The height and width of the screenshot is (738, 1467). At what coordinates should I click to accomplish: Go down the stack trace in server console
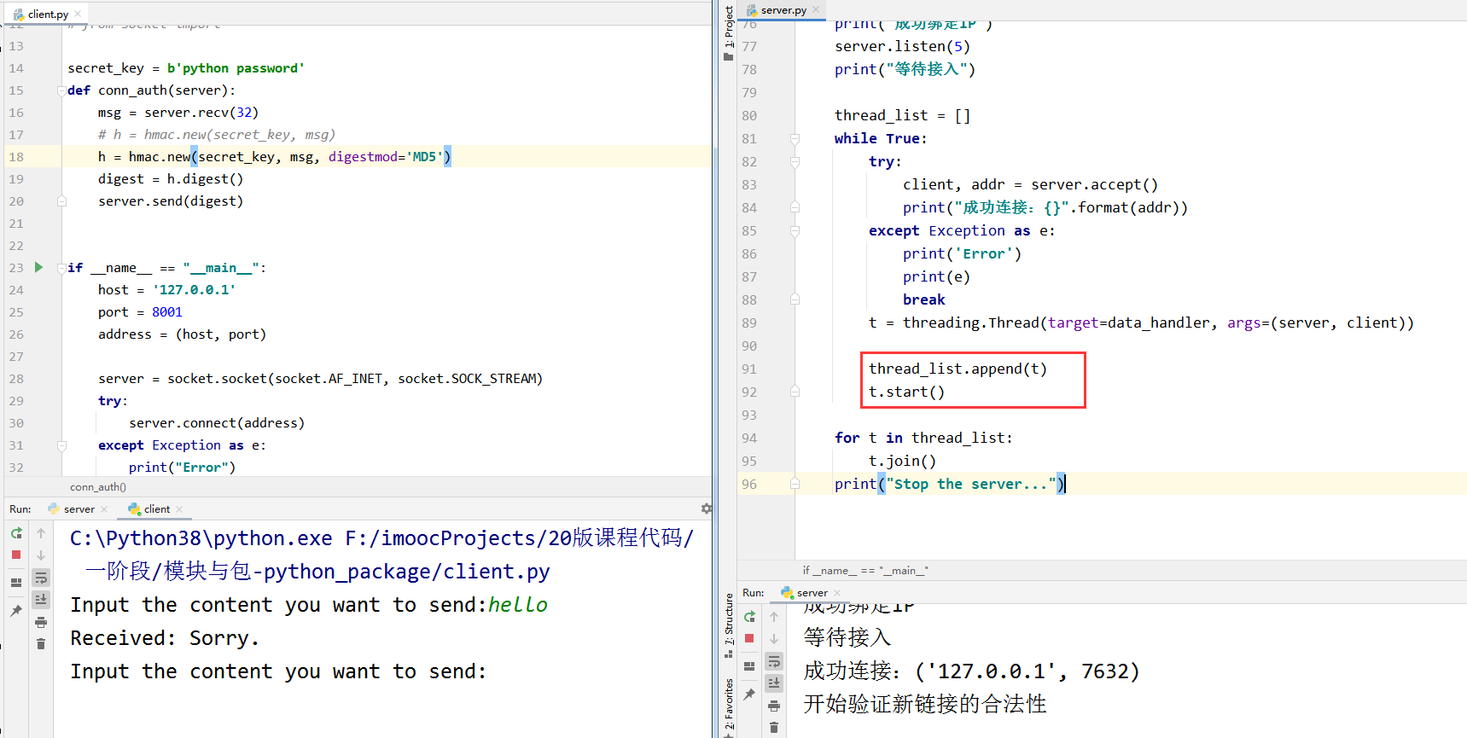point(774,638)
